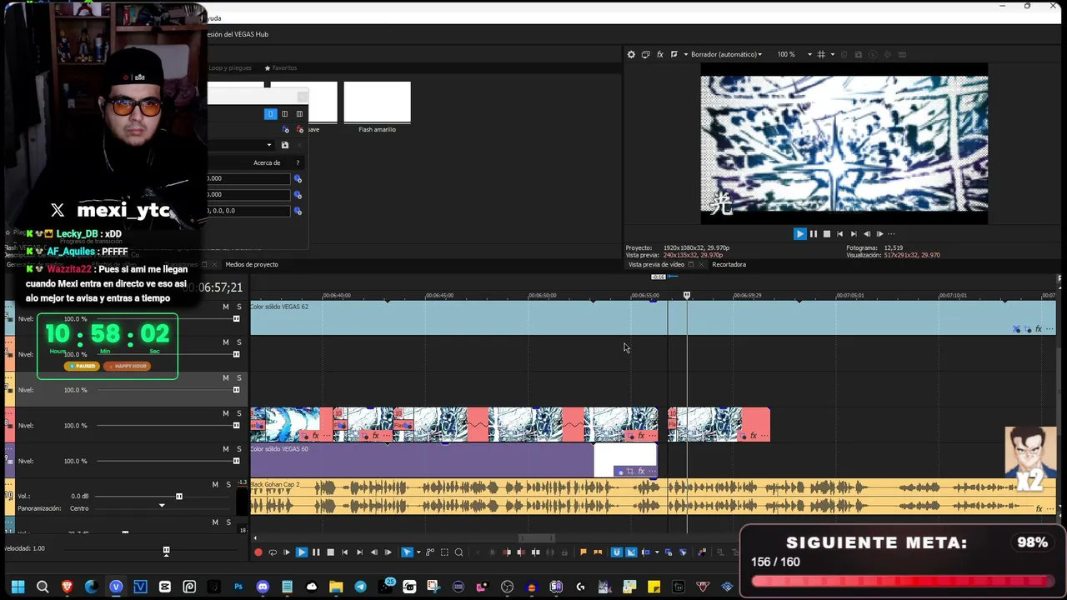Toggle split screen view in the preview
Viewport: 1067px width, 600px height.
(x=674, y=55)
